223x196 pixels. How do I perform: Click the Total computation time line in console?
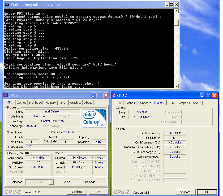[60, 64]
